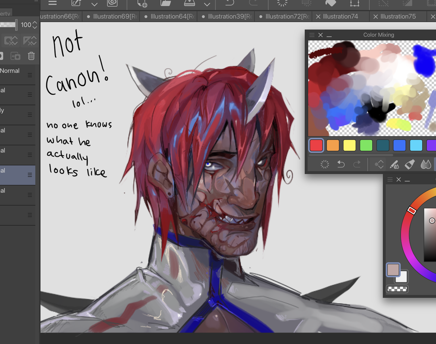Switch to the Illustration69 tab
Viewport: 436px width, 344px height.
click(115, 17)
